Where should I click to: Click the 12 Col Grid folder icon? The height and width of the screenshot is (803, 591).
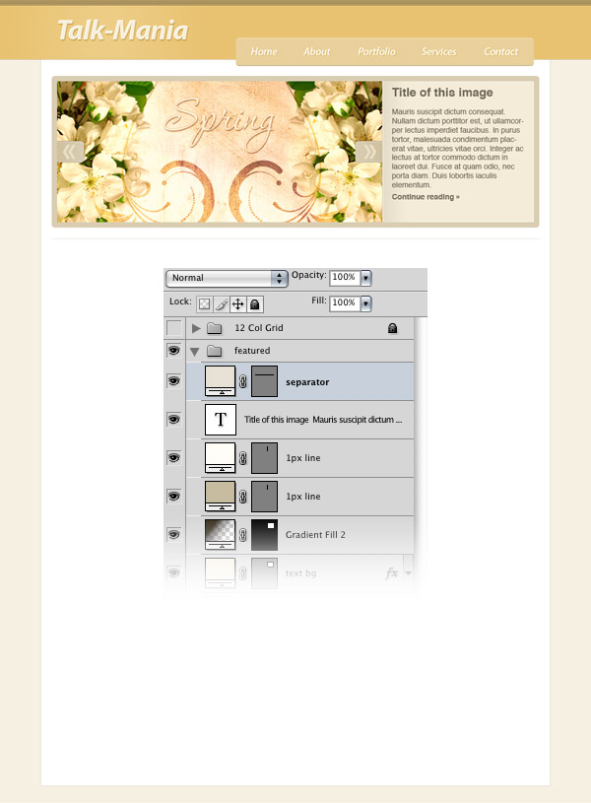coord(214,328)
